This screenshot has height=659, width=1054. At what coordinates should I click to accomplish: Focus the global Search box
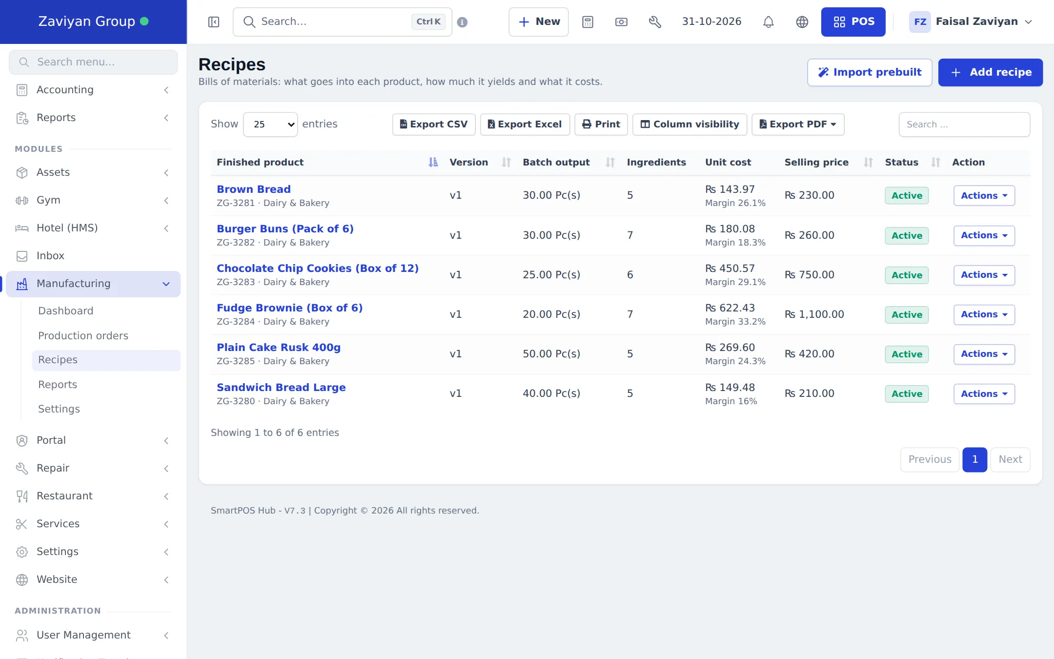tap(342, 22)
